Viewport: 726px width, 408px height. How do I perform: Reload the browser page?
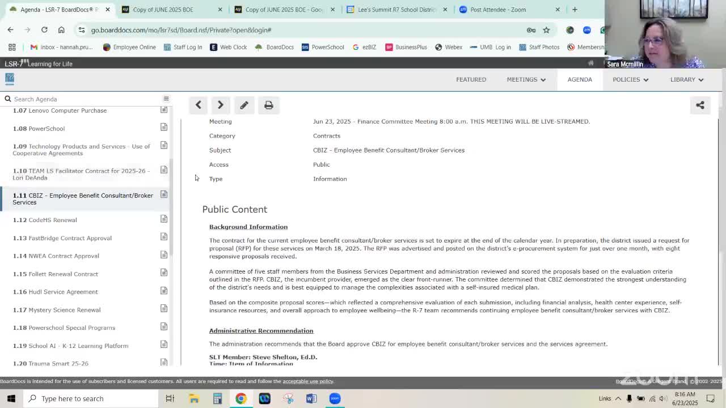pyautogui.click(x=44, y=29)
